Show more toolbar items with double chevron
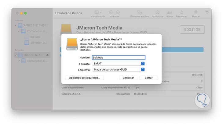Image resolution: width=223 pixels, height=125 pixels. pos(207,12)
